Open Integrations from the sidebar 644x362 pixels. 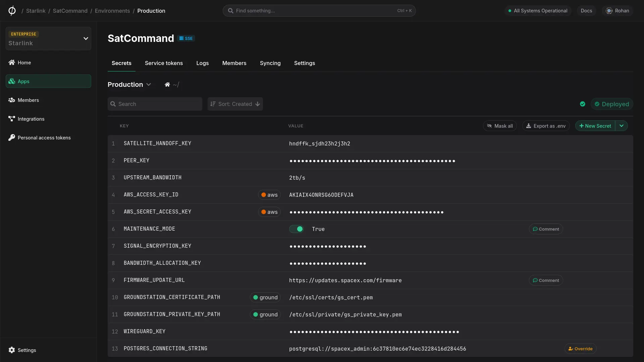pyautogui.click(x=31, y=119)
